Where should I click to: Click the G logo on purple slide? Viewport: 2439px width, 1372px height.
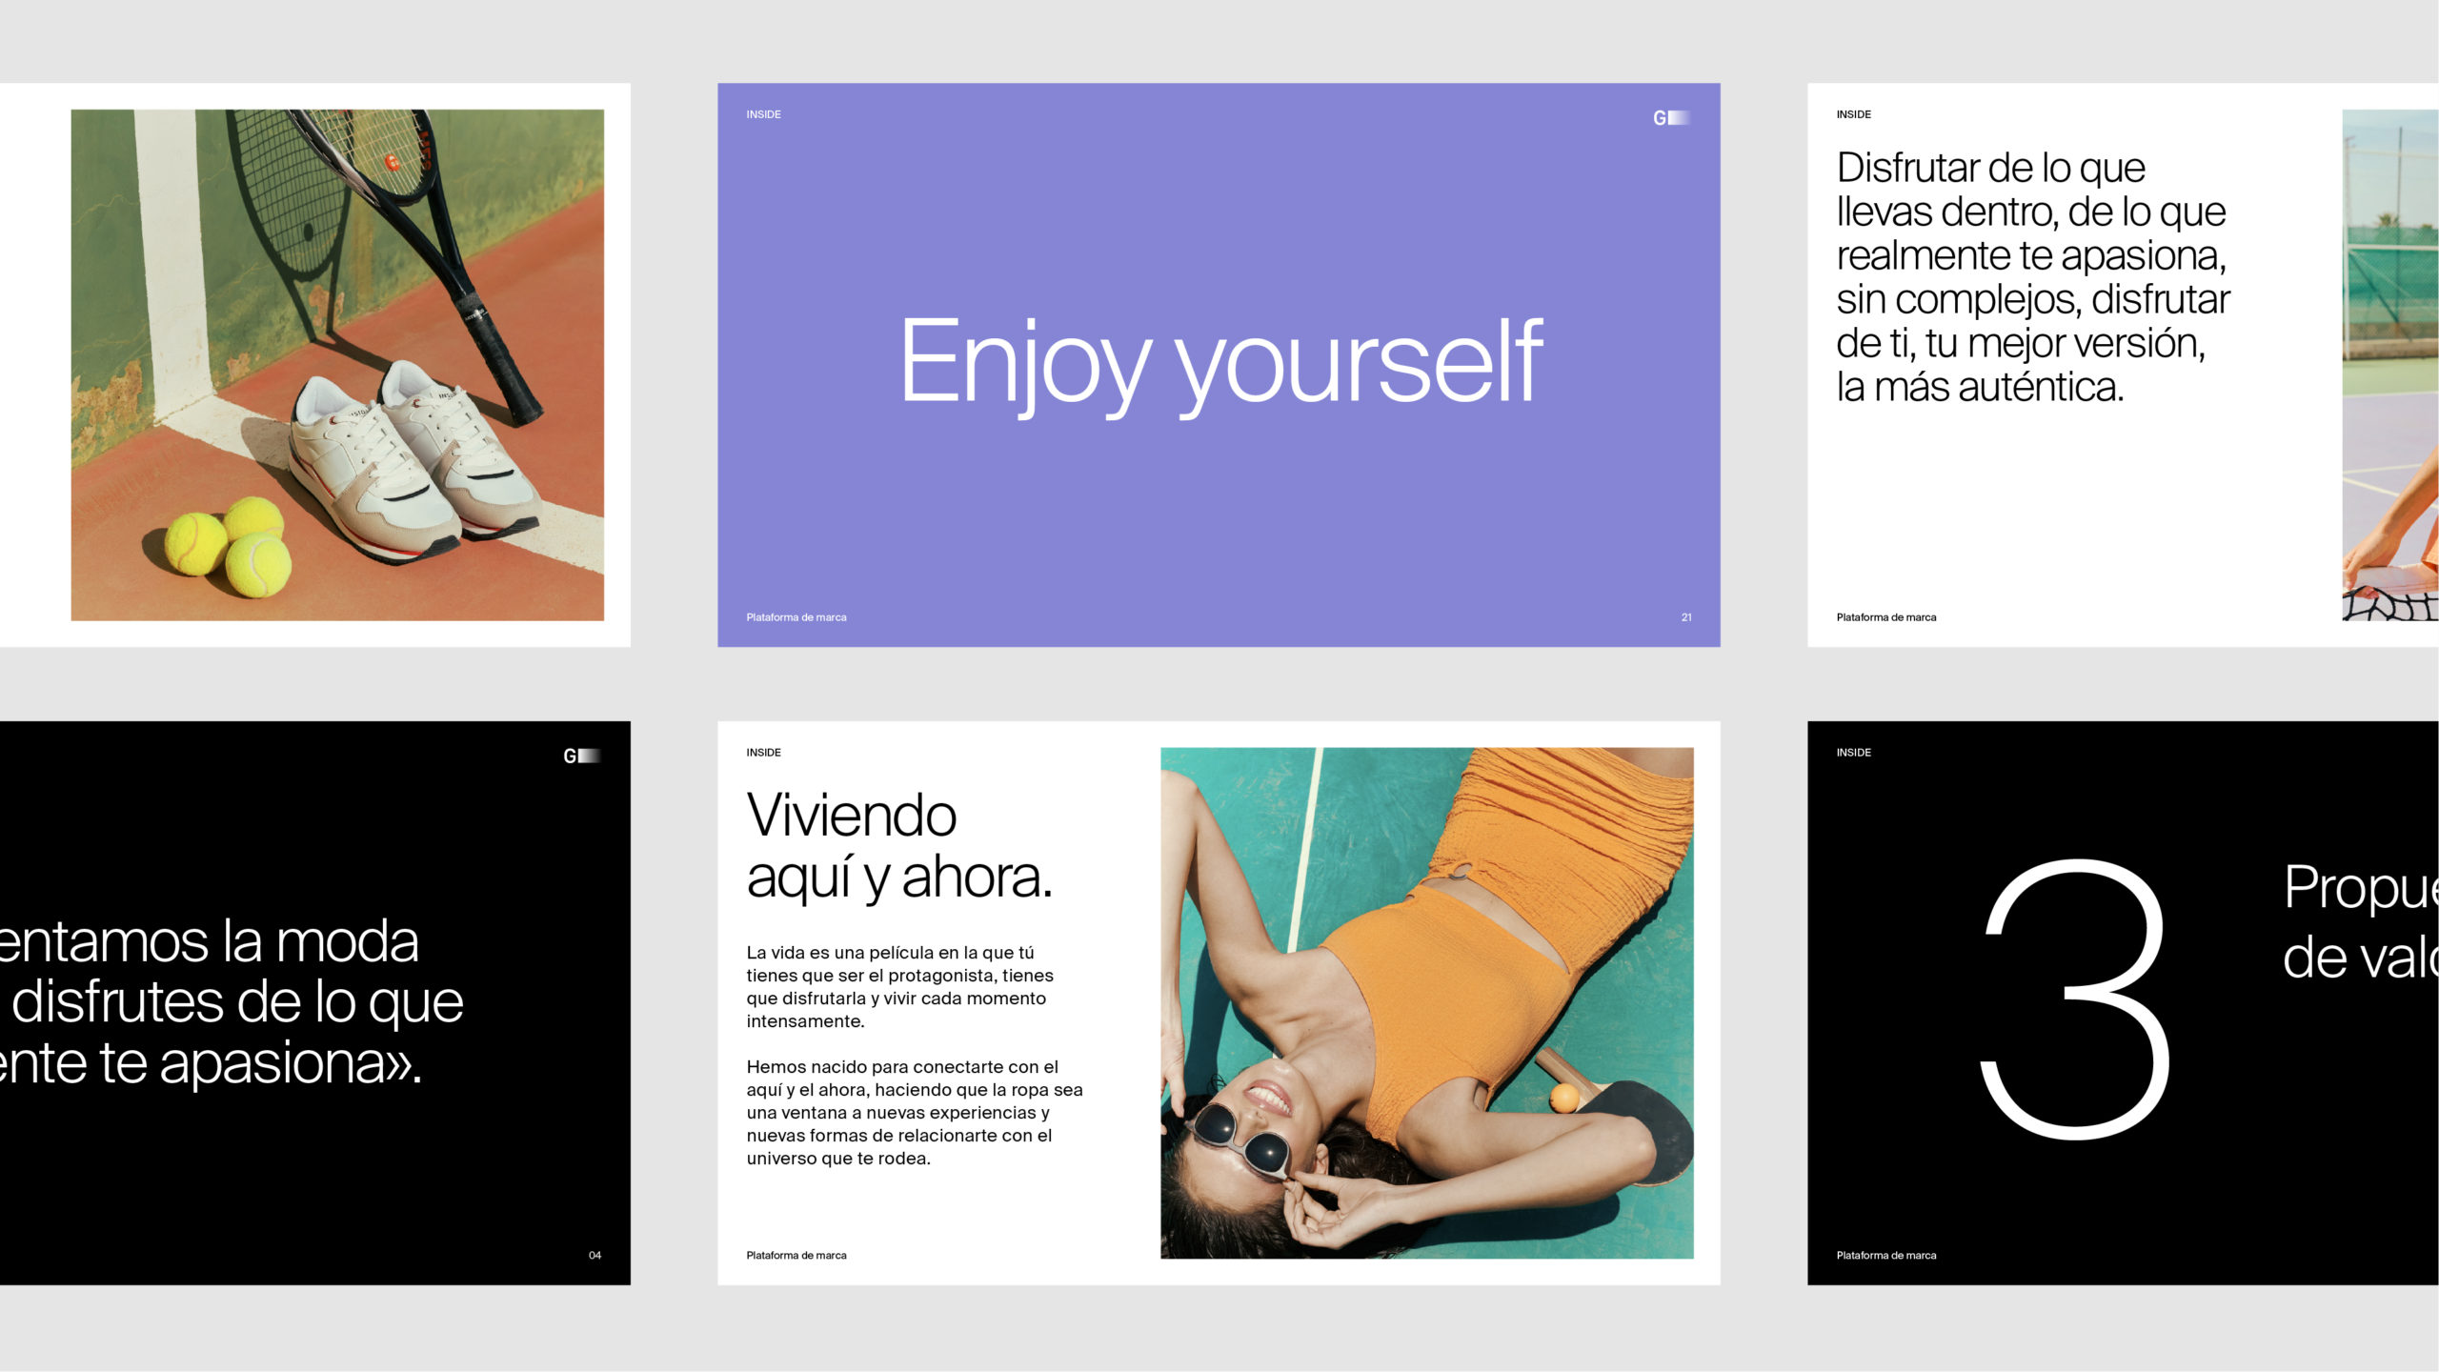coord(1671,117)
